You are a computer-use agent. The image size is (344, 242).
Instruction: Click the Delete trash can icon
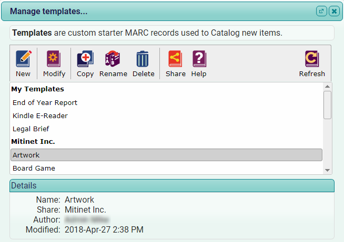pos(143,59)
